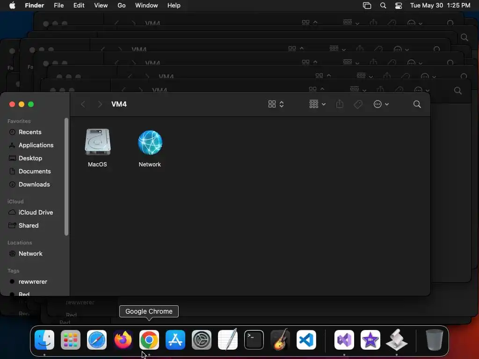The height and width of the screenshot is (359, 479).
Task: Go forward with the front window's forward arrow
Action: (100, 104)
